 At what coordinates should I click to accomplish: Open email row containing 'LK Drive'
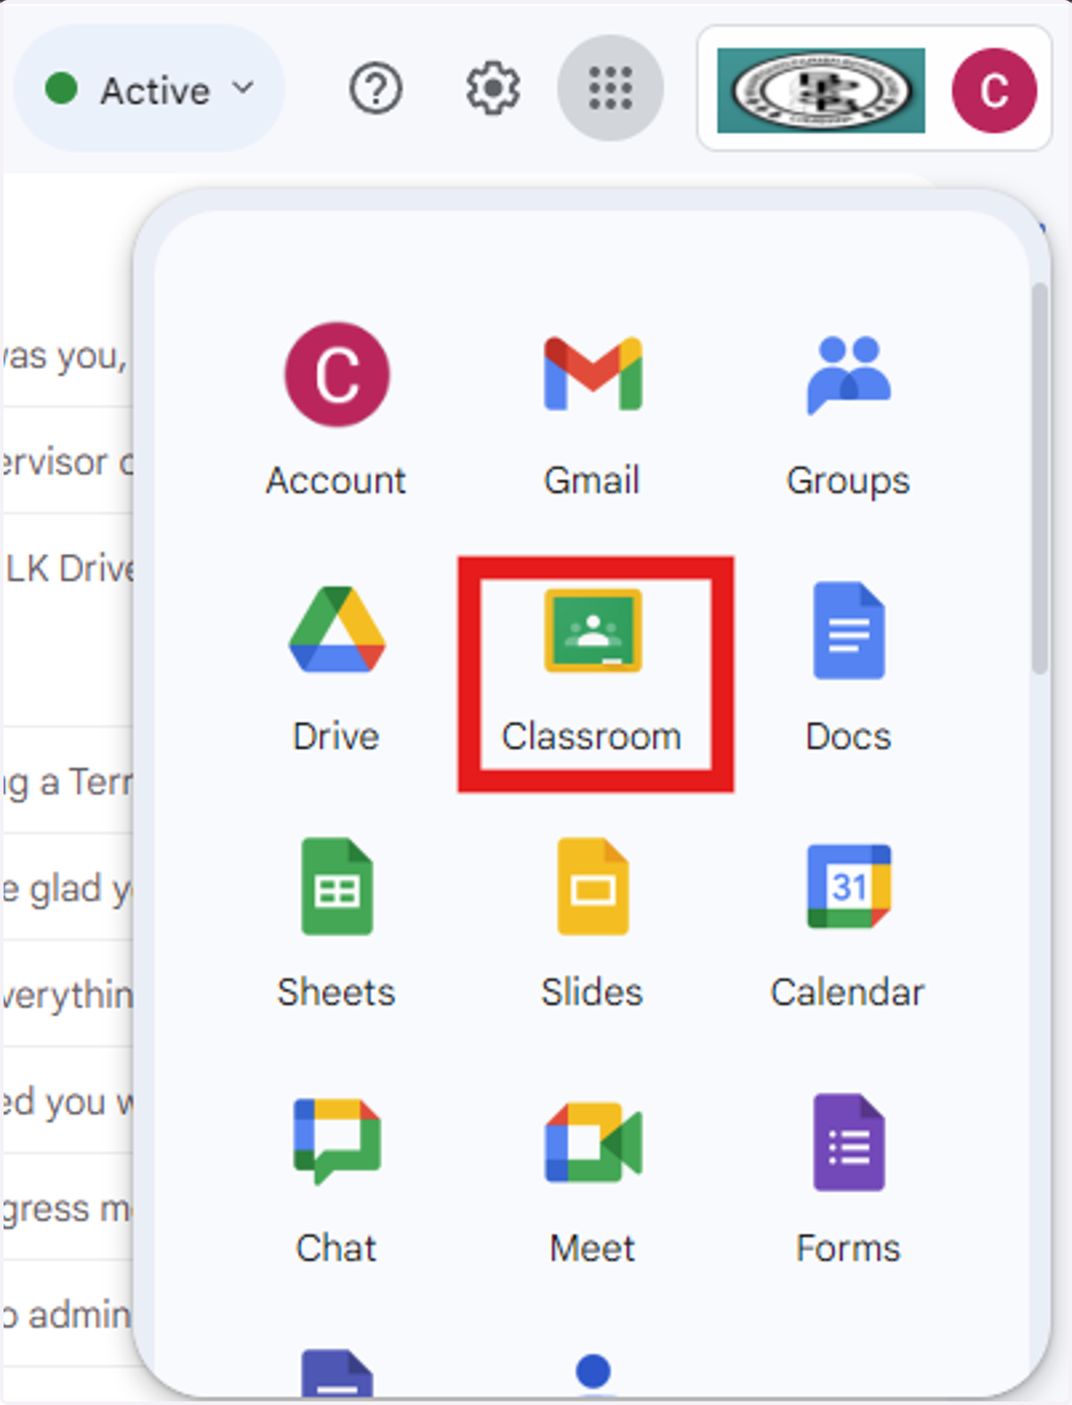tap(68, 620)
